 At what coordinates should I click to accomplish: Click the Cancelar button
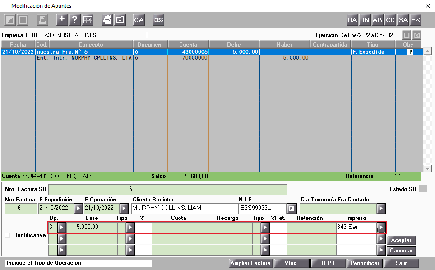click(x=401, y=251)
